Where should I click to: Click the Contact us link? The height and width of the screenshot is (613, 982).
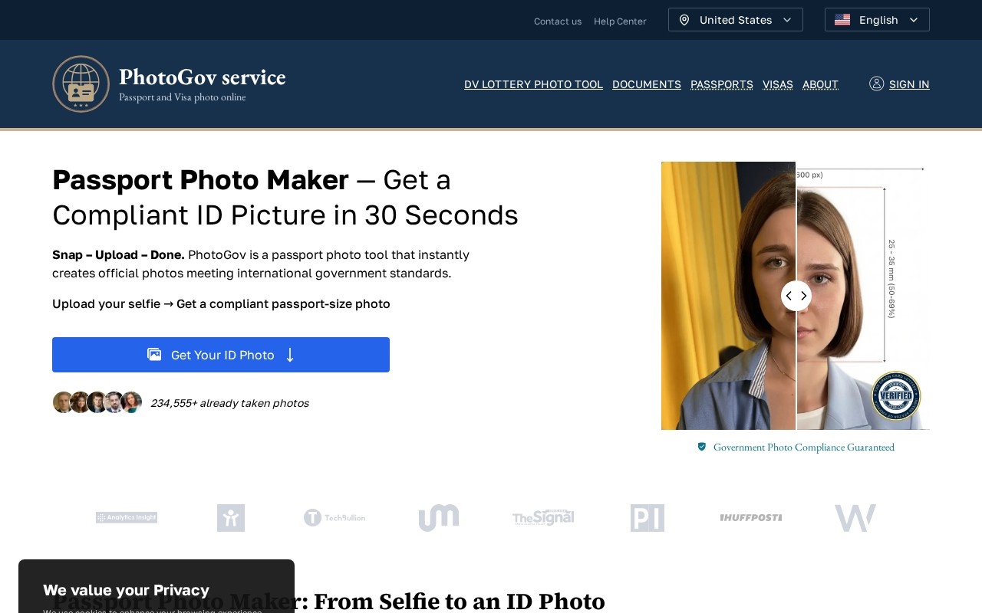[x=558, y=21]
